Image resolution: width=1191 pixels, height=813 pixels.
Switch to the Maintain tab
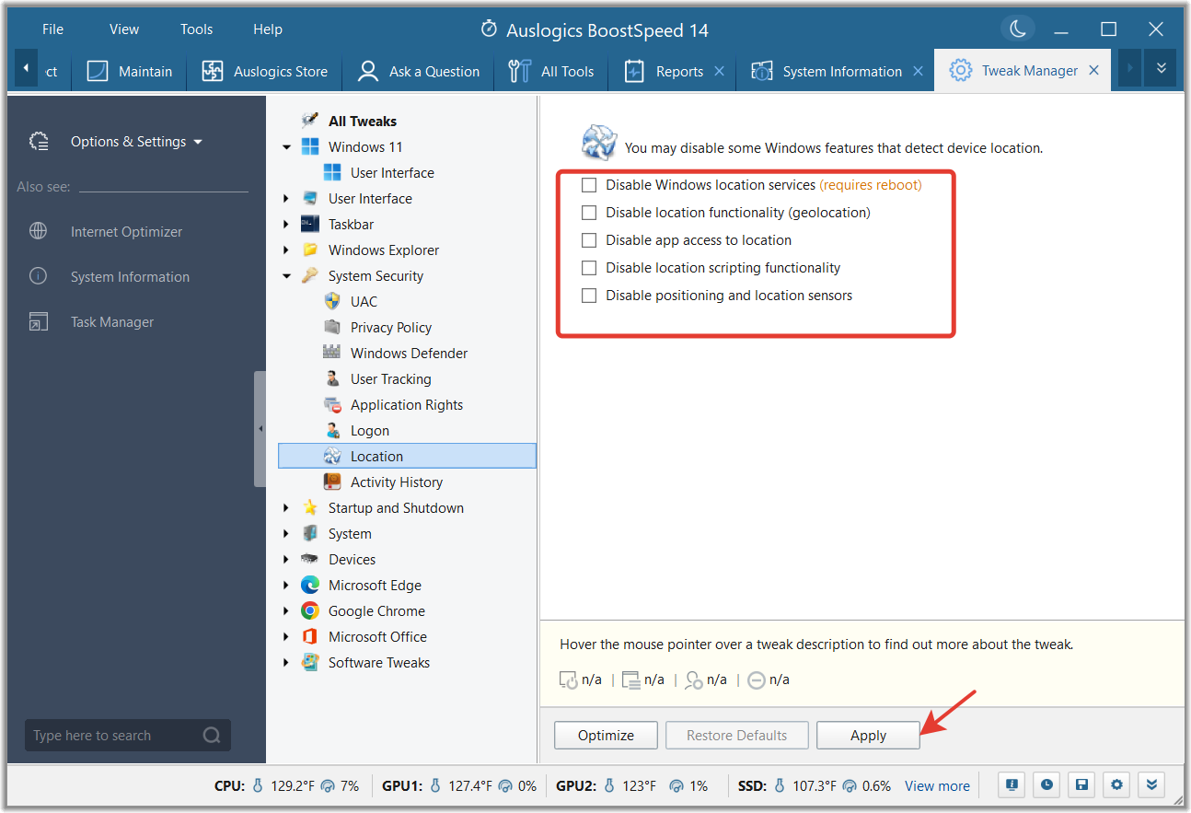click(130, 71)
